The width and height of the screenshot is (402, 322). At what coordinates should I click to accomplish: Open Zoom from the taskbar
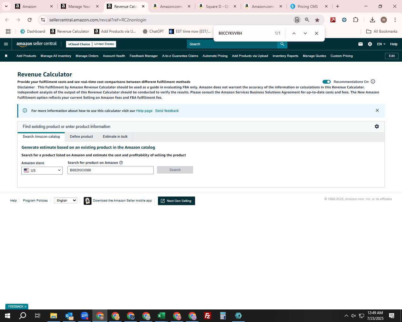(x=84, y=316)
